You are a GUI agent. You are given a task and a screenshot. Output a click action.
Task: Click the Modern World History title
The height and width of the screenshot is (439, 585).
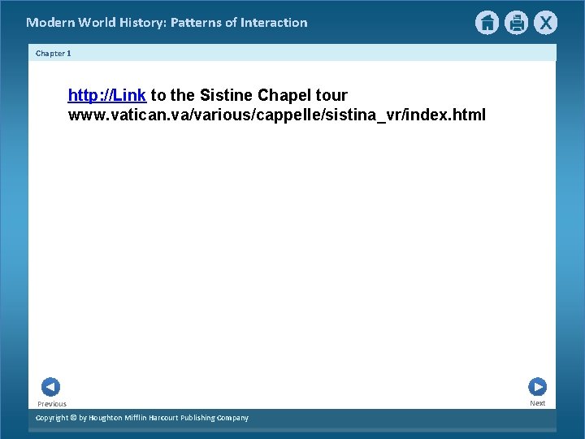coord(167,23)
